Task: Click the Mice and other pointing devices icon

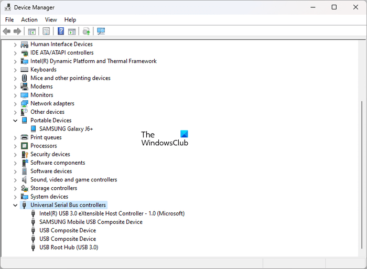Action: click(24, 78)
